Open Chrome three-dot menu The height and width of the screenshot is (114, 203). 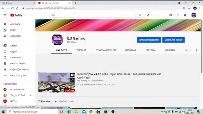coord(200,8)
